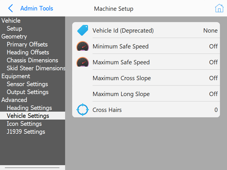Open Output Settings page
Screen dimensions: 227x170
coord(33,92)
